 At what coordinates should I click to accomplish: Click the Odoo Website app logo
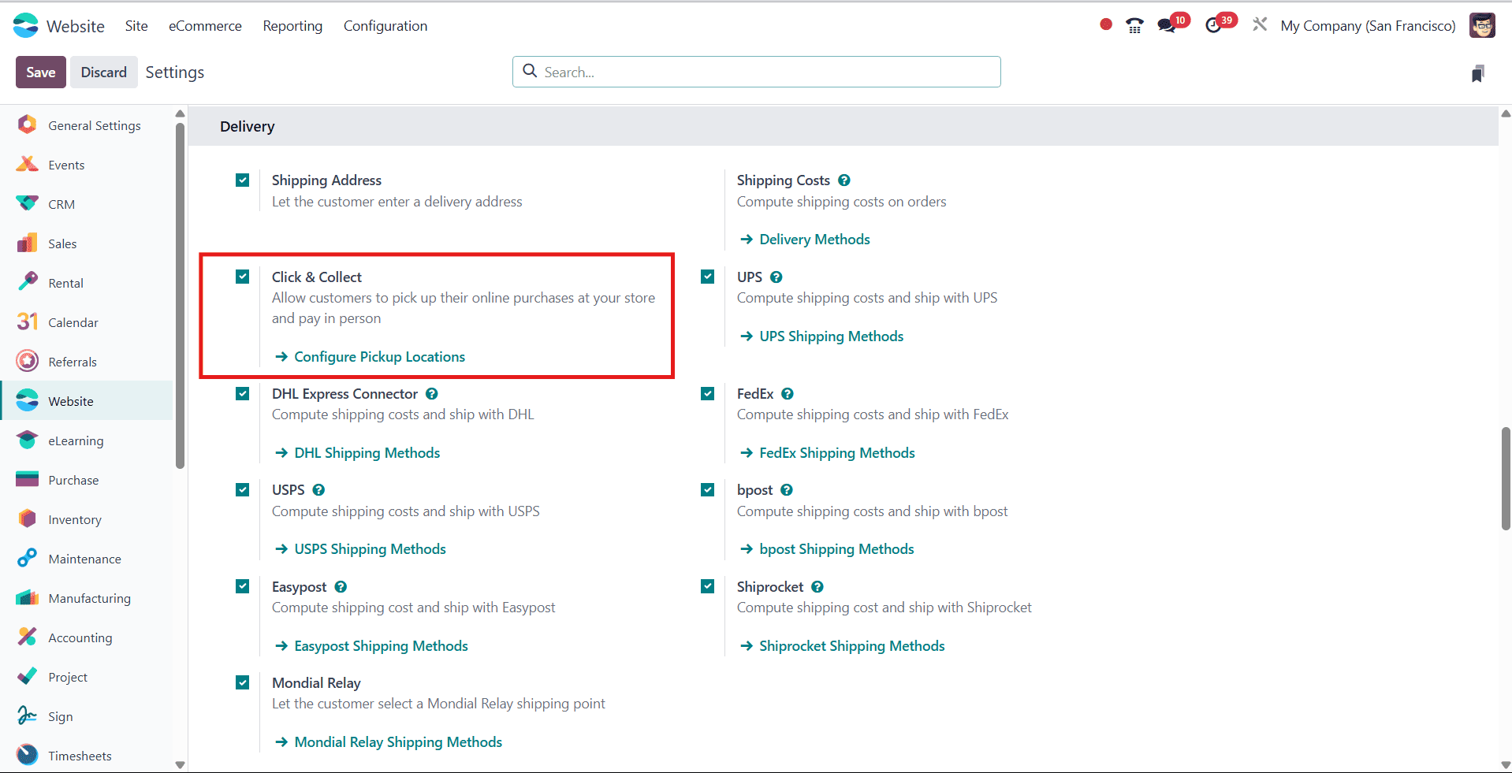click(26, 25)
